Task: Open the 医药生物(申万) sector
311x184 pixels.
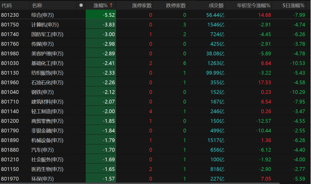Action: [x=47, y=169]
